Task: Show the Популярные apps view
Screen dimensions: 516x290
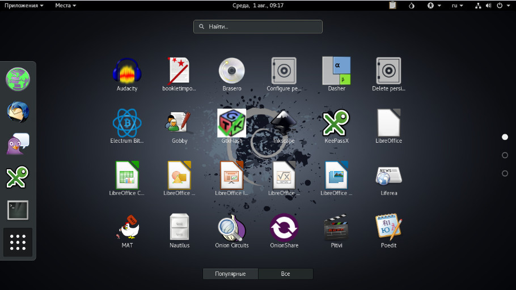Action: [230, 274]
